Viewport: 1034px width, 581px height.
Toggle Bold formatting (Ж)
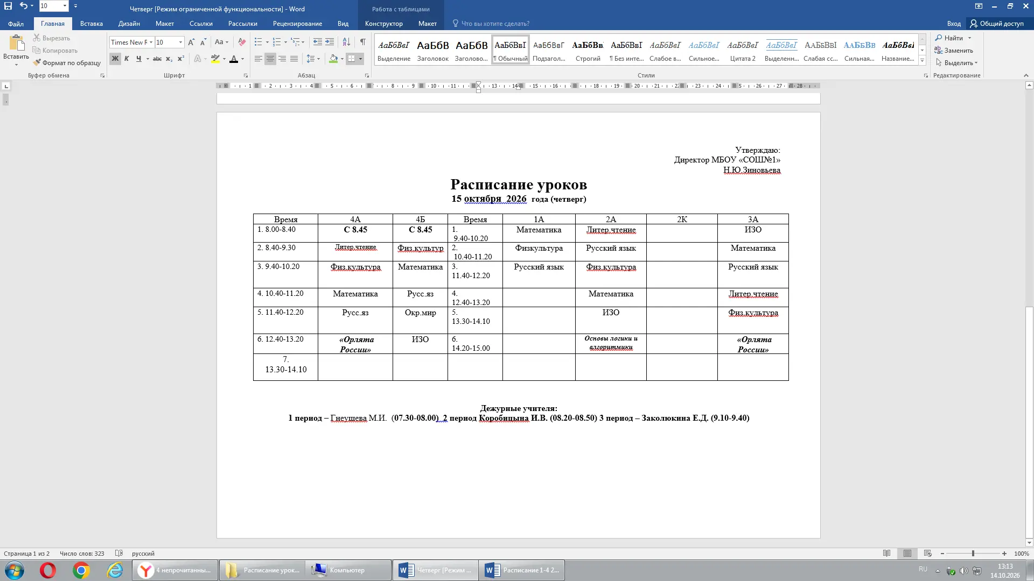(x=115, y=59)
